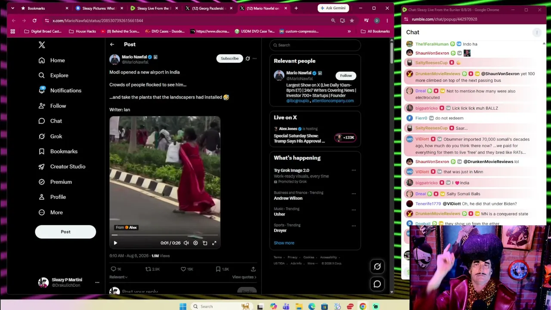Switch to the Bookmarks browser tab
Screen dimensions: 551x310
[44, 8]
